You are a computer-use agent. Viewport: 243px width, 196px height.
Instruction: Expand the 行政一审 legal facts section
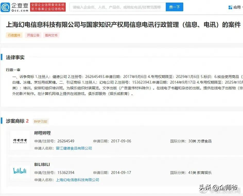pos(12,70)
